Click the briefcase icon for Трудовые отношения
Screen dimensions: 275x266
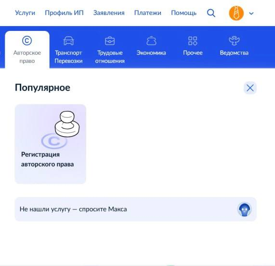point(110,41)
